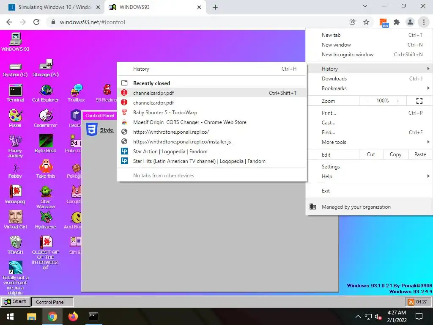The width and height of the screenshot is (433, 325).
Task: Open Settings from Chrome menu
Action: pos(370,167)
